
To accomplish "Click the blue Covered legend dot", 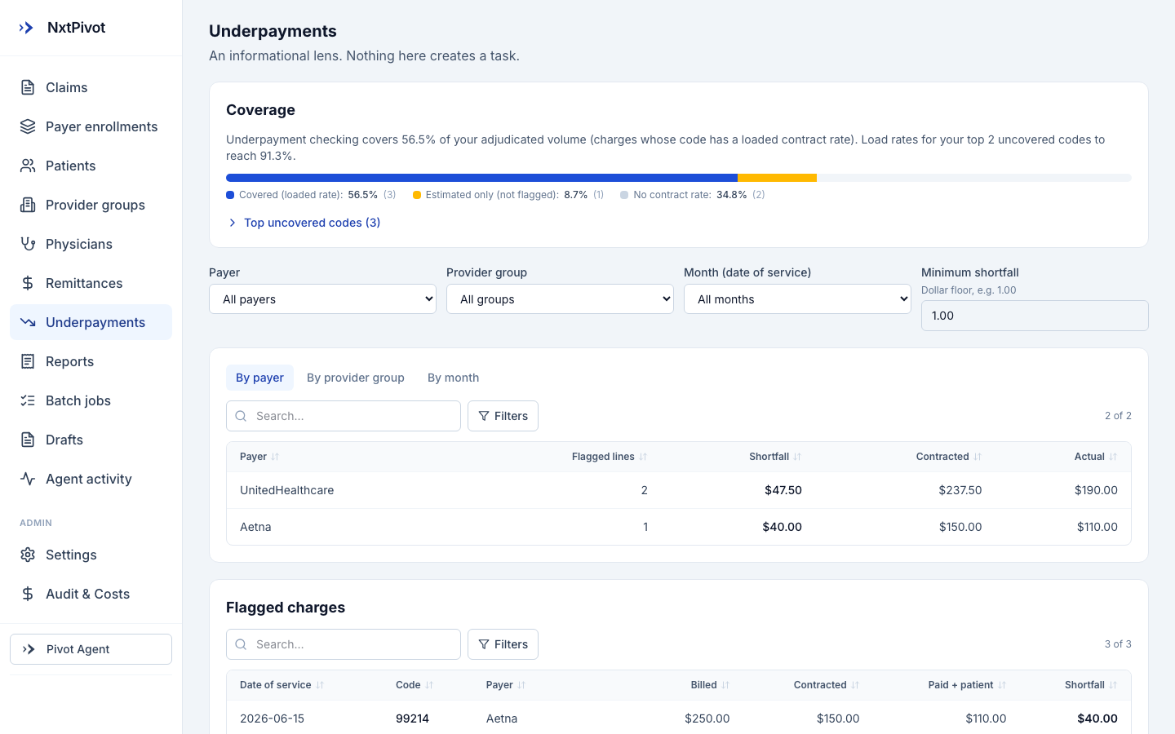I will coord(230,195).
